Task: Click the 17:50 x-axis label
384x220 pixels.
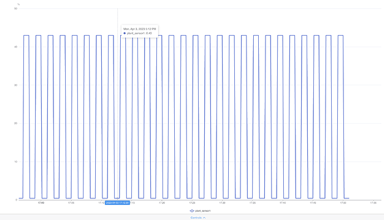Action: [x=343, y=203]
